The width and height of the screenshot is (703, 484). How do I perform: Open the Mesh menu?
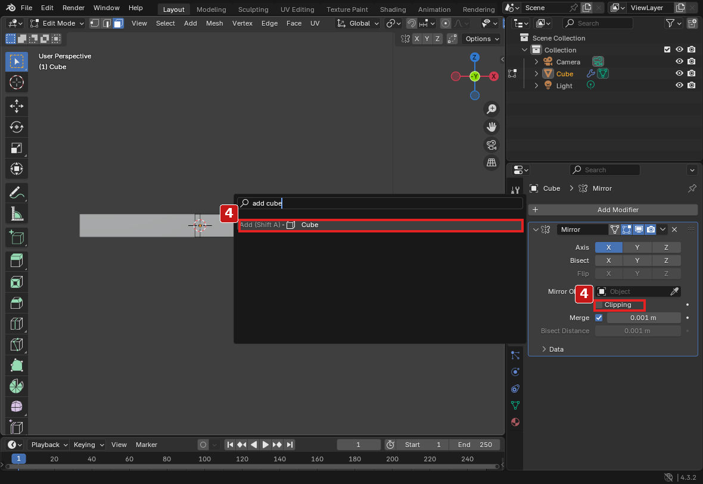[x=214, y=23]
